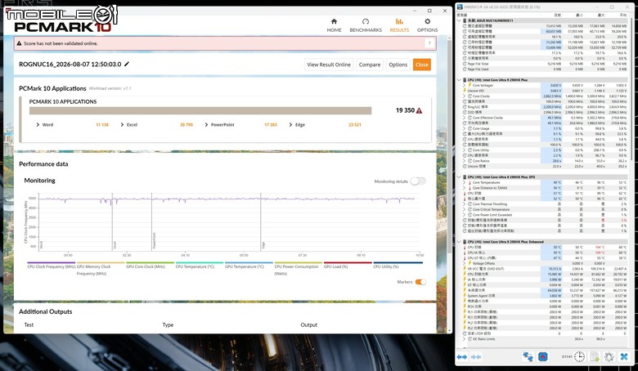The image size is (638, 371).
Task: Click the HWiNFO collapse arrows icon
Action: [476, 357]
